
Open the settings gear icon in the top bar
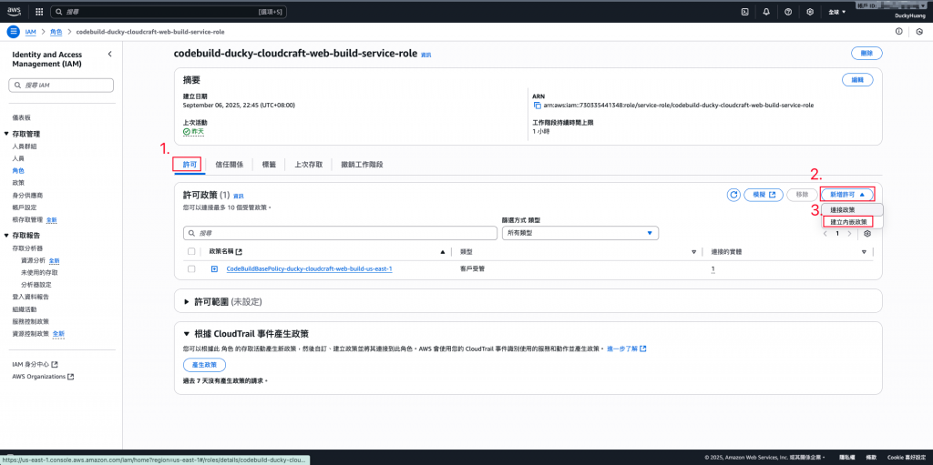pyautogui.click(x=810, y=11)
